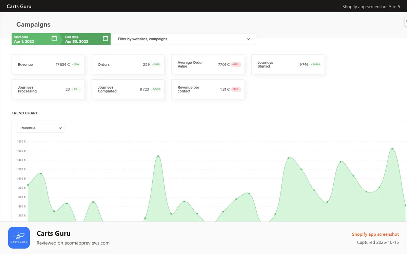This screenshot has width=407, height=254.
Task: Open the Revenue metric card
Action: 48,65
